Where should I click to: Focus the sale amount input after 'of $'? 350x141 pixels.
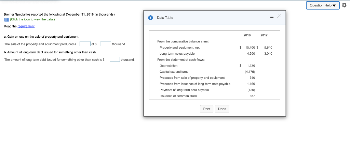click(x=106, y=44)
